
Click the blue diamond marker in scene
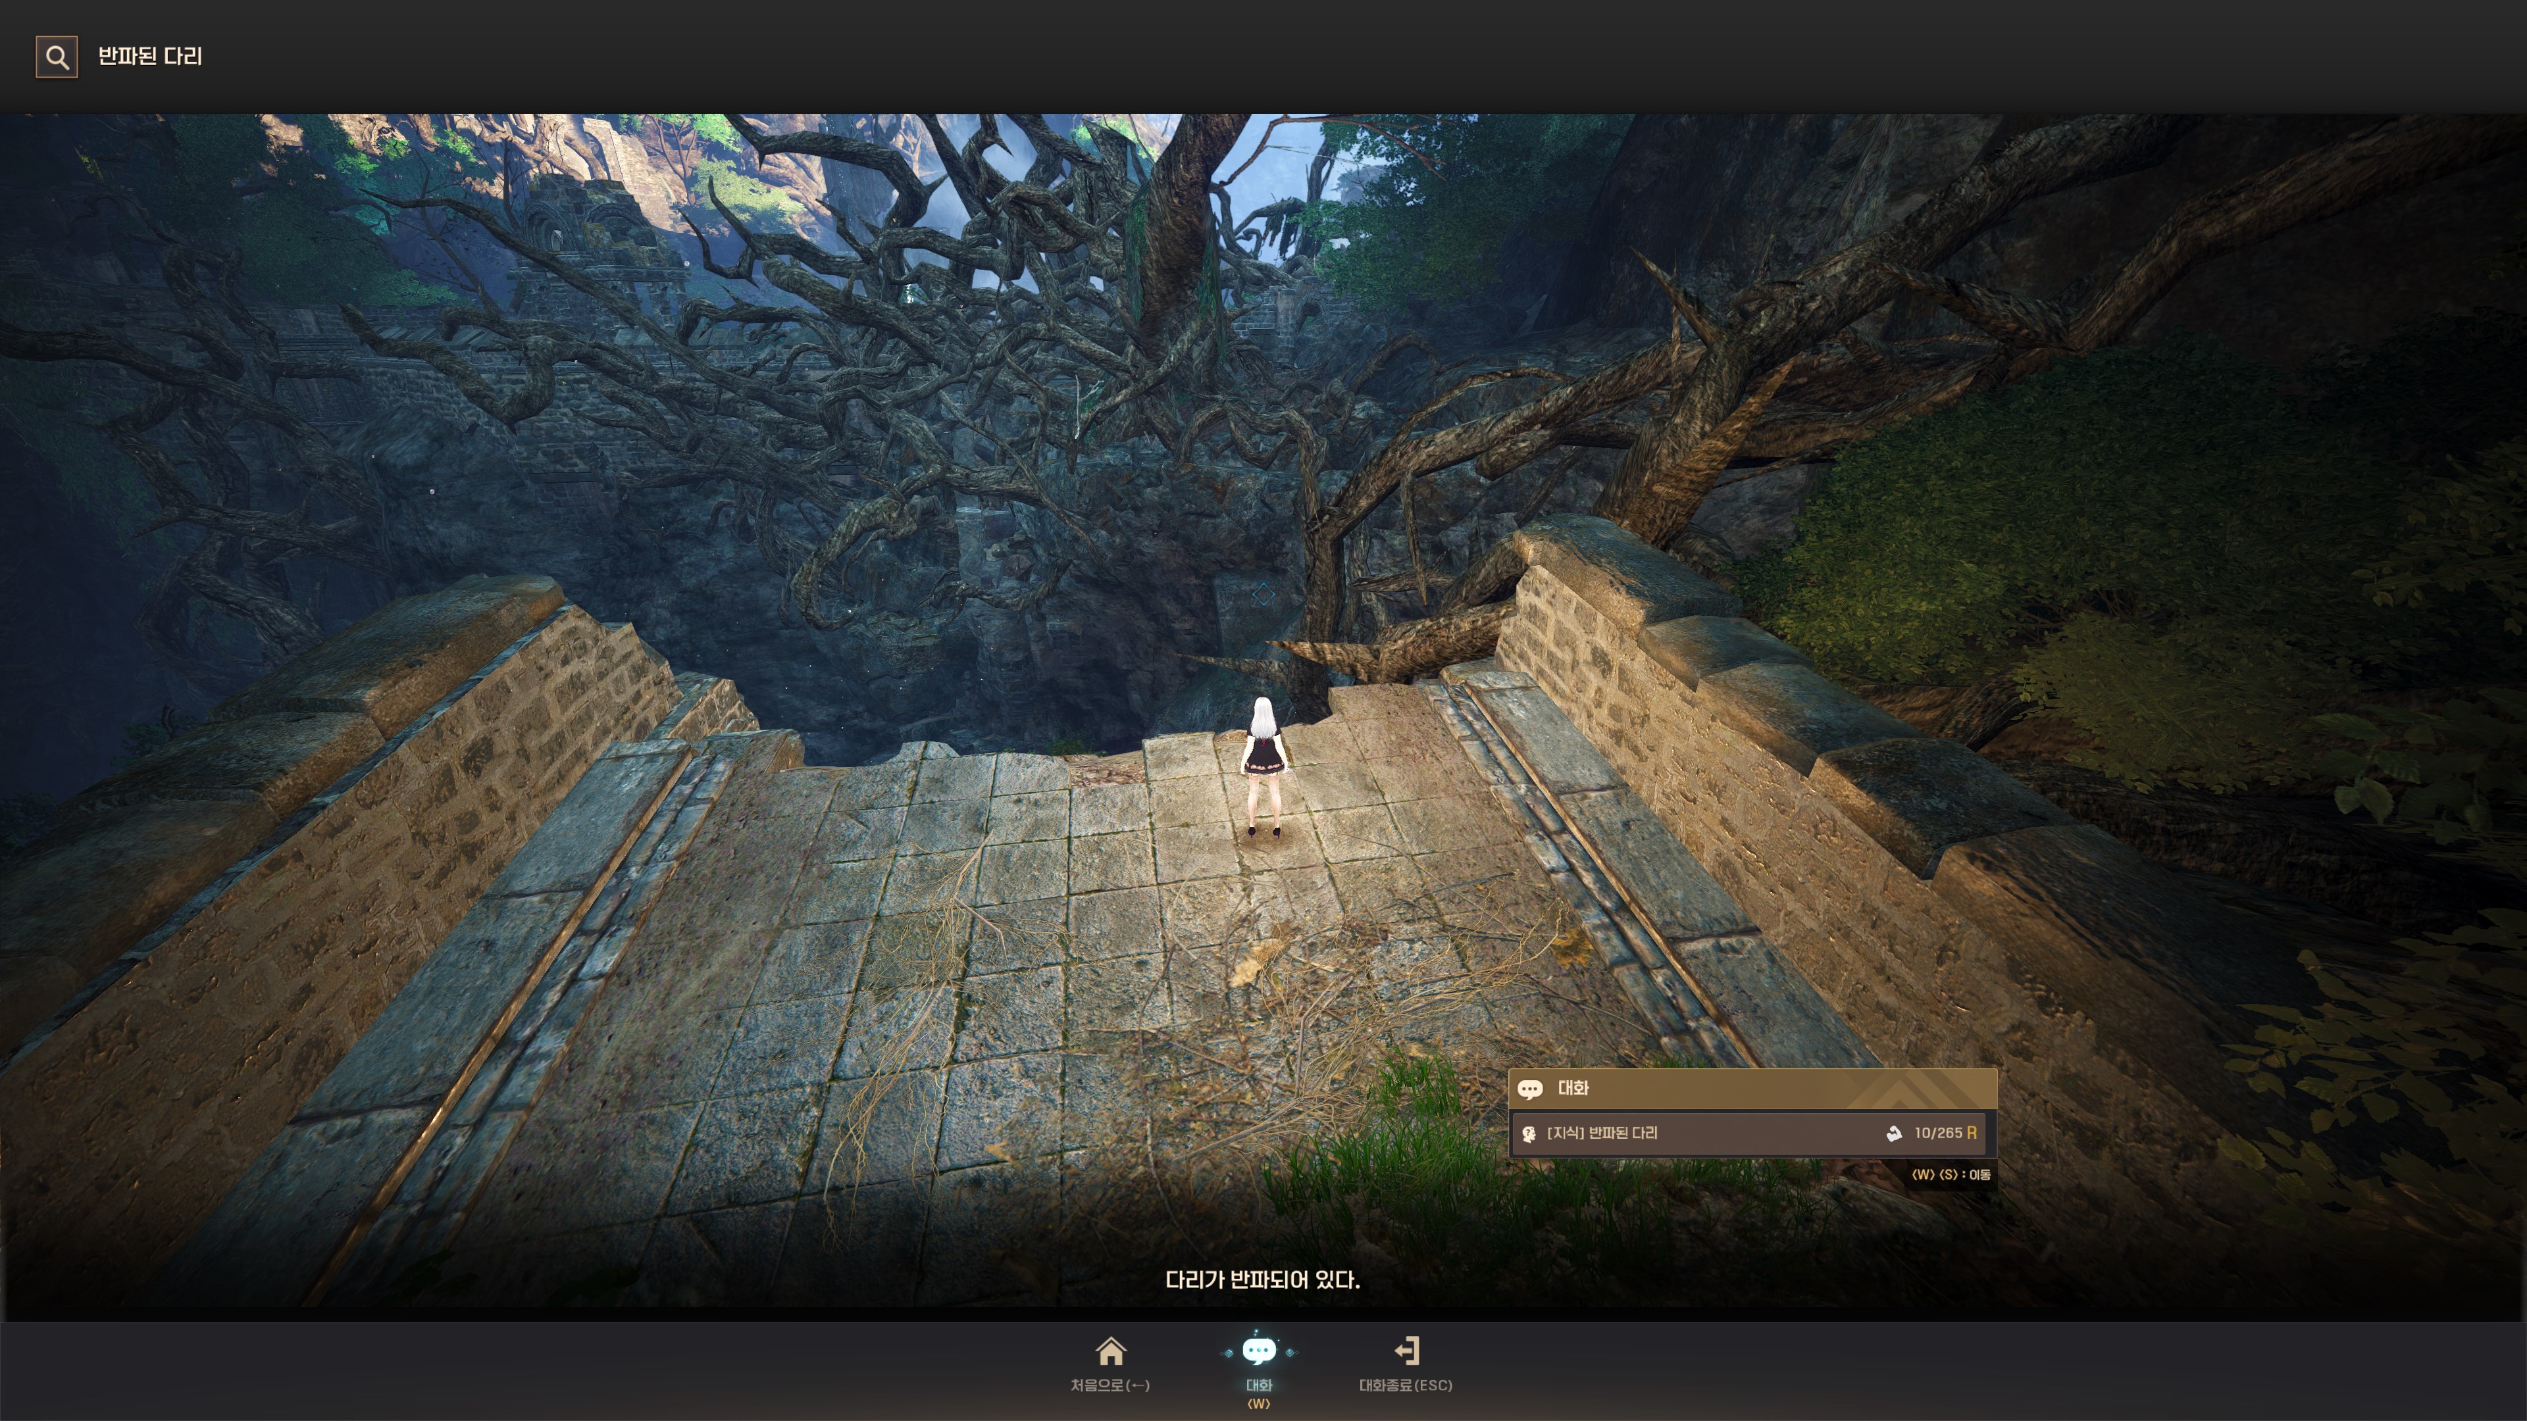[x=1263, y=593]
